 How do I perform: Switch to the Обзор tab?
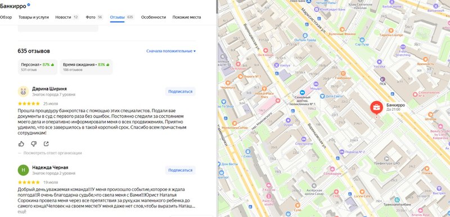click(6, 17)
